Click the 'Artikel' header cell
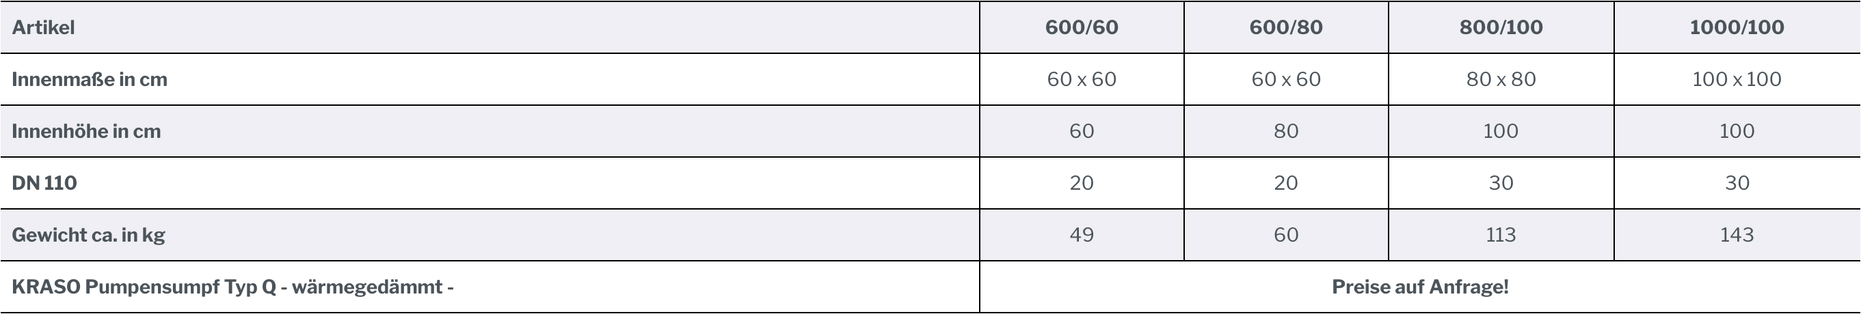This screenshot has width=1861, height=314. pyautogui.click(x=43, y=27)
